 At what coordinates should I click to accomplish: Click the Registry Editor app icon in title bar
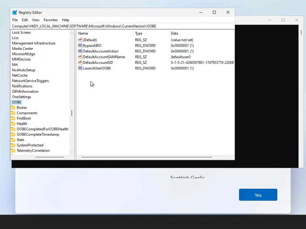coord(15,13)
